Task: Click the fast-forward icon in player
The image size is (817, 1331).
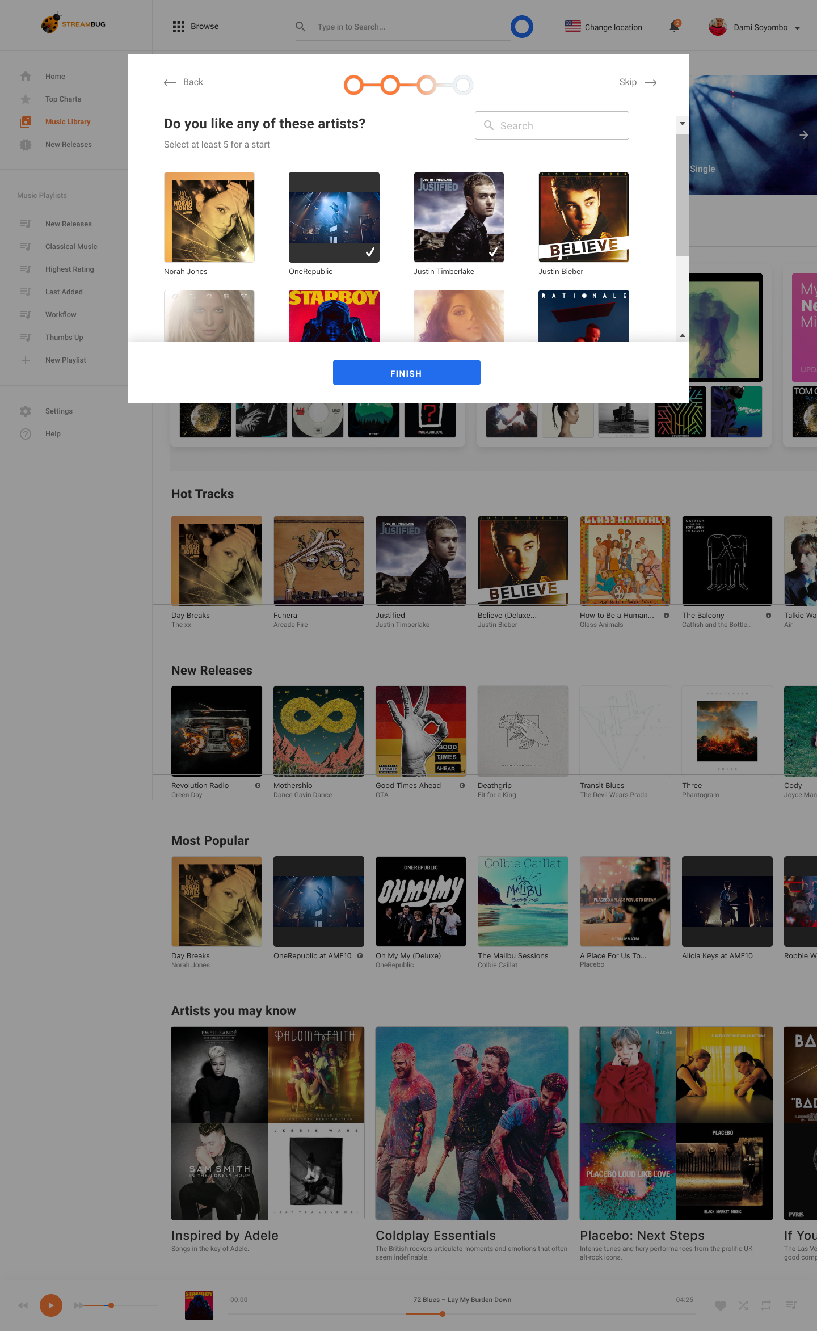Action: pos(79,1305)
